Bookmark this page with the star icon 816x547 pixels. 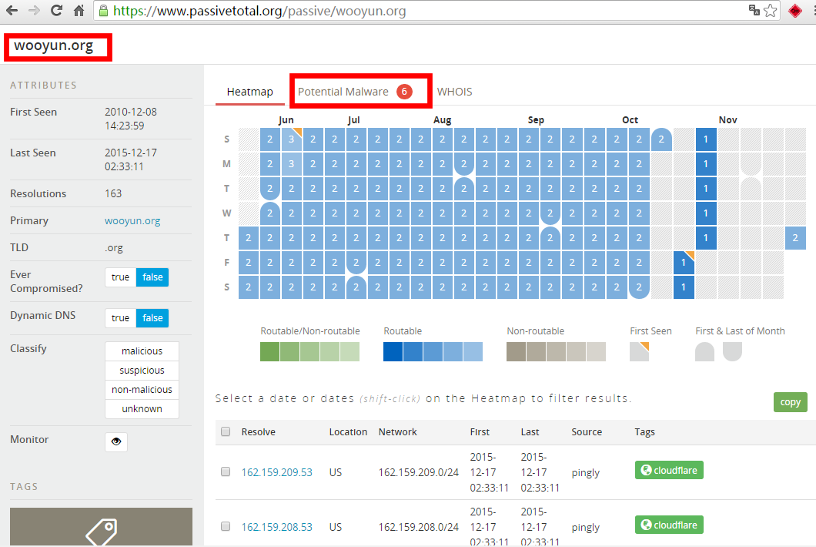click(771, 11)
